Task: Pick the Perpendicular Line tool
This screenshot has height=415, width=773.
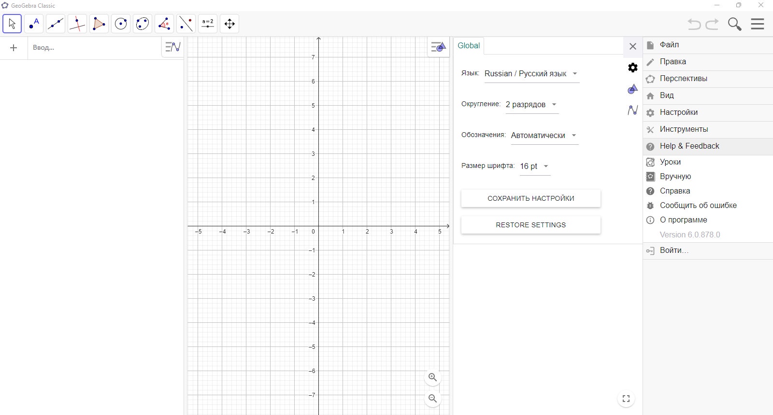Action: point(77,24)
